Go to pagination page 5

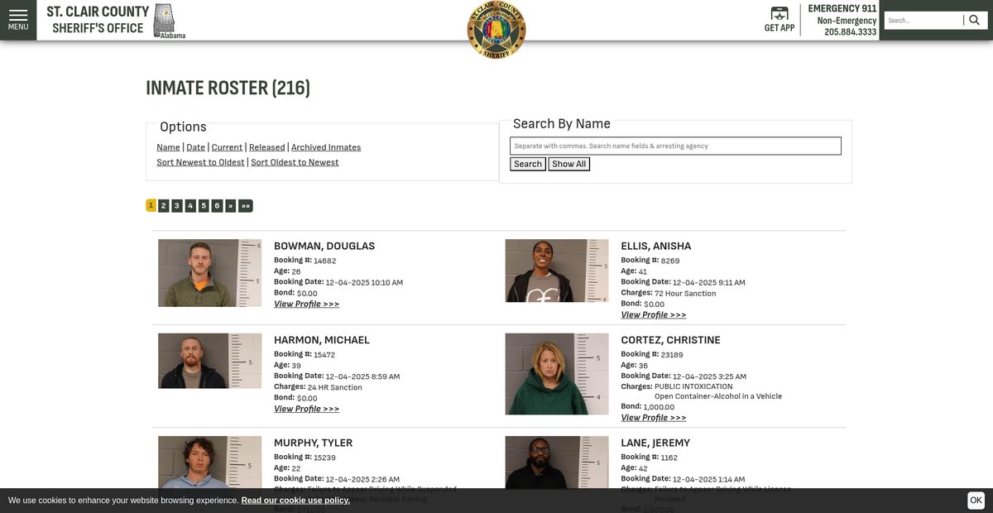204,205
